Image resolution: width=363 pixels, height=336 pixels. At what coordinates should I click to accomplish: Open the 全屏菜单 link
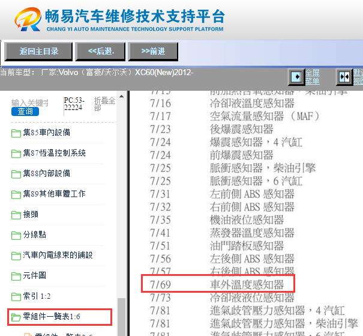click(313, 77)
